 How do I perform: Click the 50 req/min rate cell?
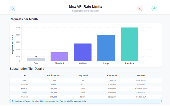112,97
